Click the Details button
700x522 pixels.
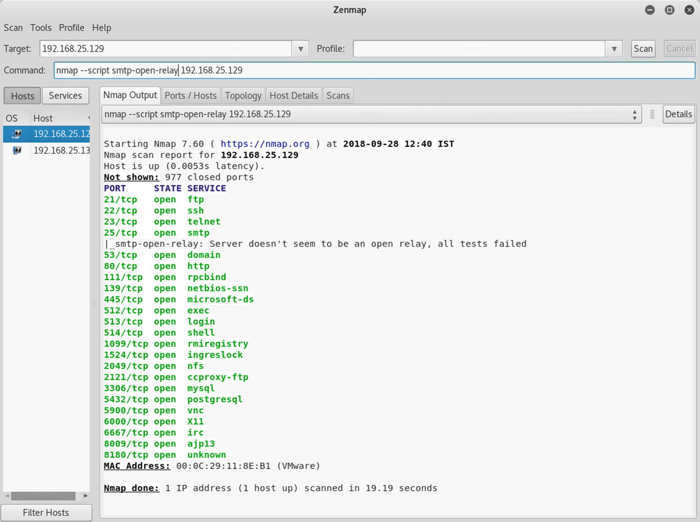click(679, 114)
